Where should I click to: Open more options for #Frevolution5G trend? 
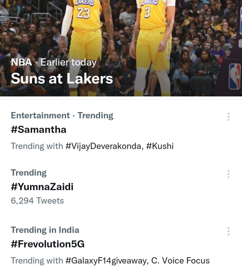(x=228, y=231)
